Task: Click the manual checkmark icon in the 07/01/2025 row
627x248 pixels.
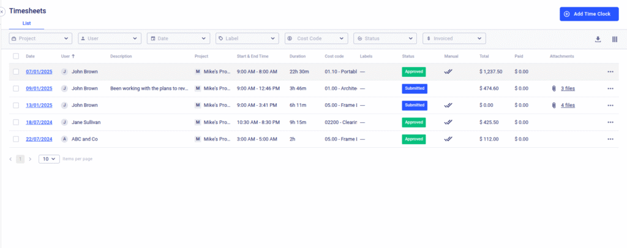Action: click(448, 71)
